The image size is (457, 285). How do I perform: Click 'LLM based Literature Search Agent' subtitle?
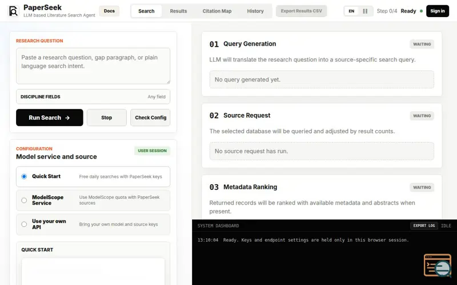tap(59, 15)
